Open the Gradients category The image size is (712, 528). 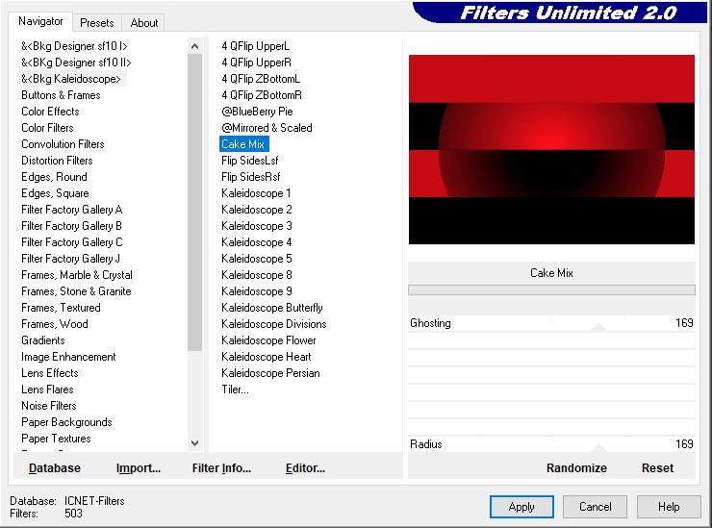[x=43, y=340]
